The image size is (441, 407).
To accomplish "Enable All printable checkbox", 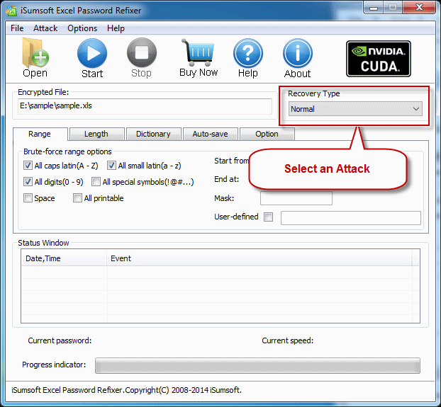I will (77, 198).
